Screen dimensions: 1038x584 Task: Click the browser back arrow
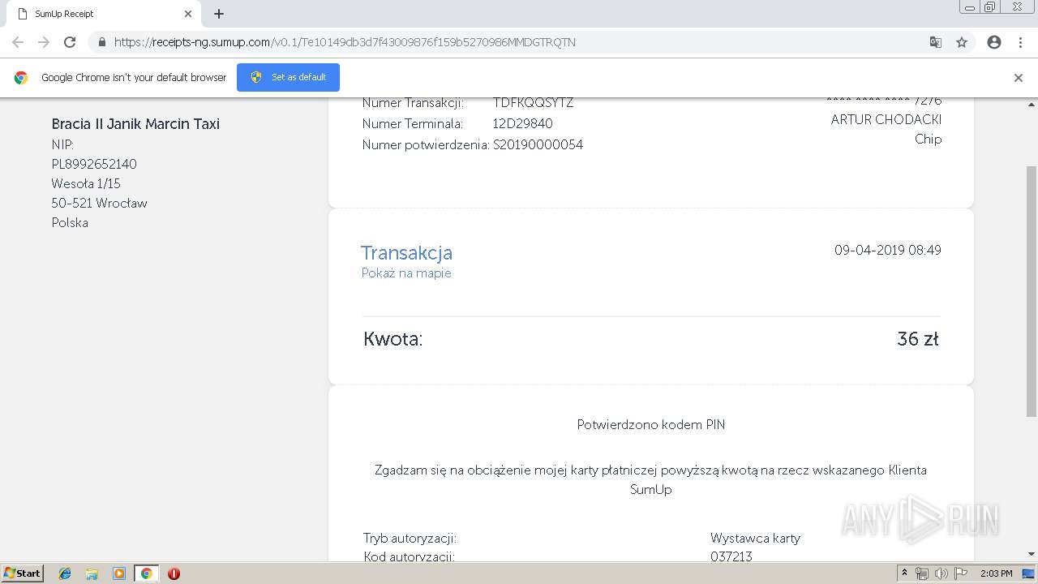18,42
